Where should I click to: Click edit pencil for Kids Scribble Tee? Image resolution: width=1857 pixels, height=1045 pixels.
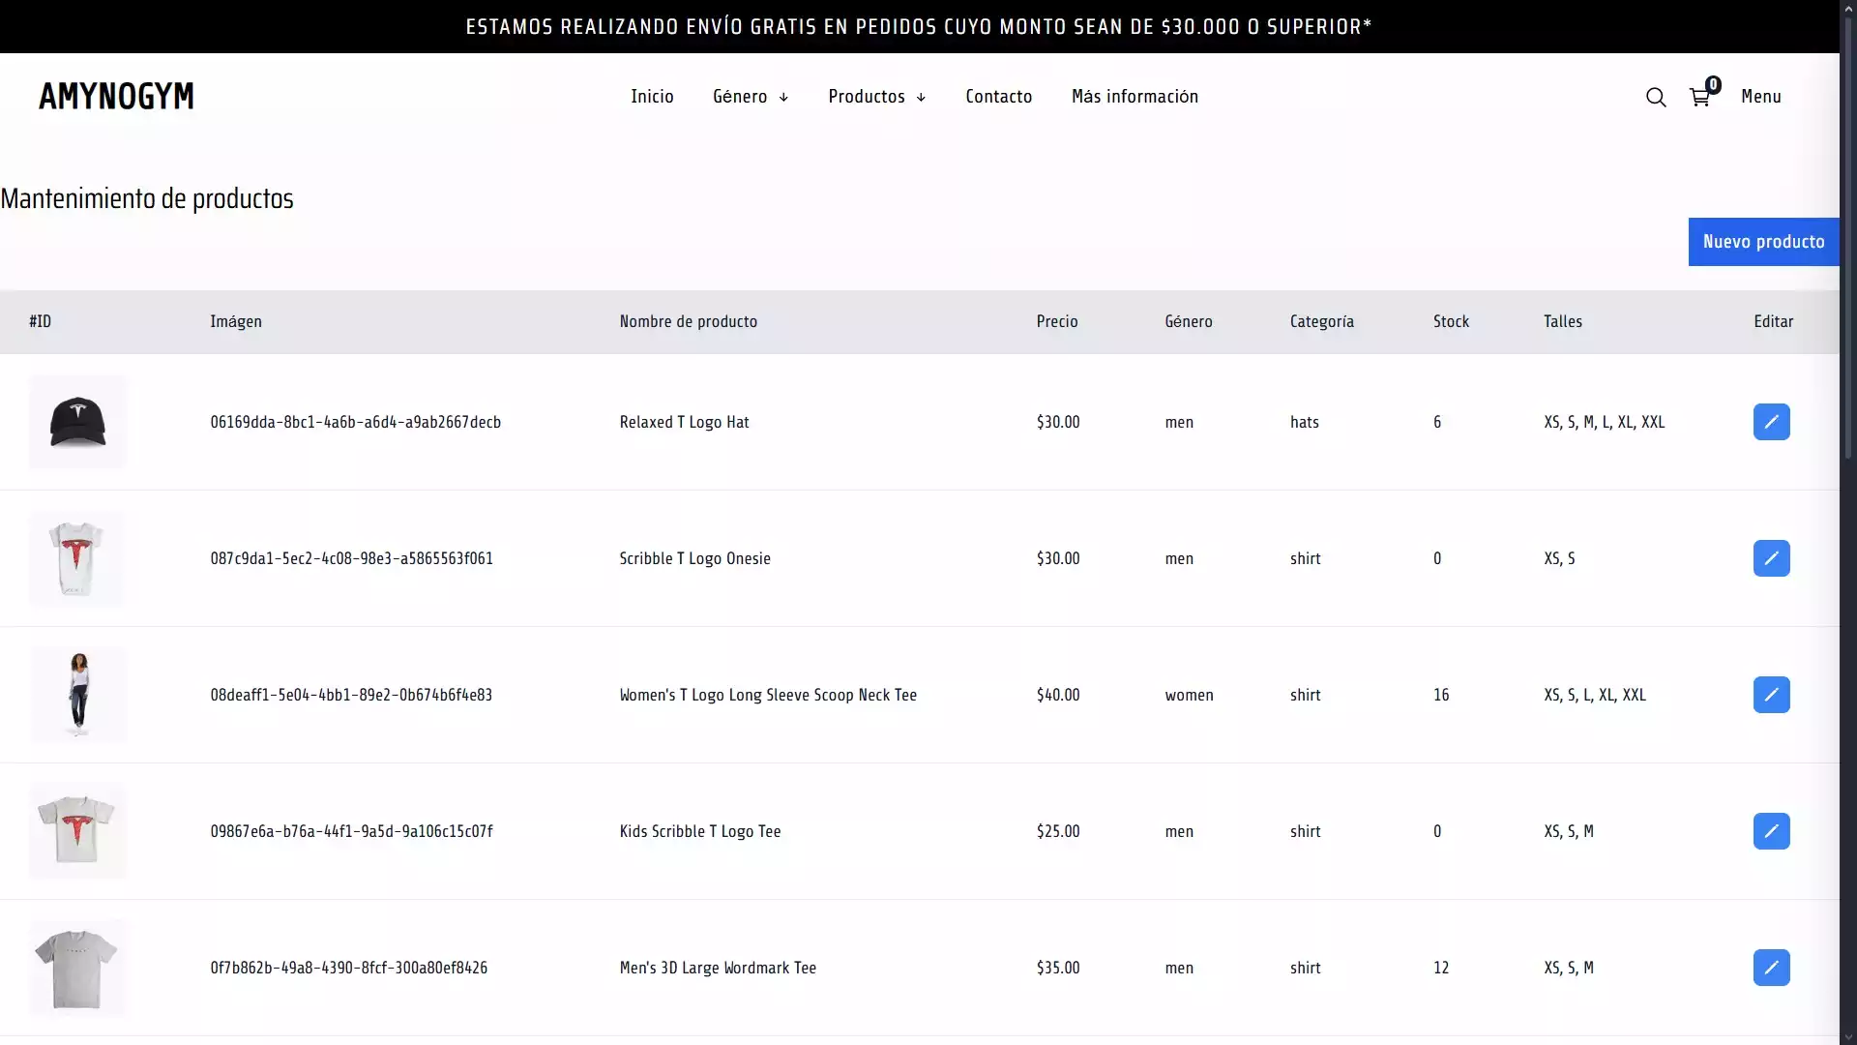1771,831
